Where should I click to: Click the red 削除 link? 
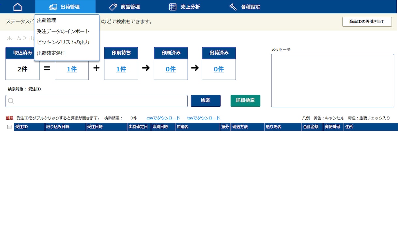[9, 118]
